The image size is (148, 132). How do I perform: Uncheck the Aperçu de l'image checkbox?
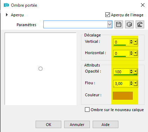click(107, 15)
